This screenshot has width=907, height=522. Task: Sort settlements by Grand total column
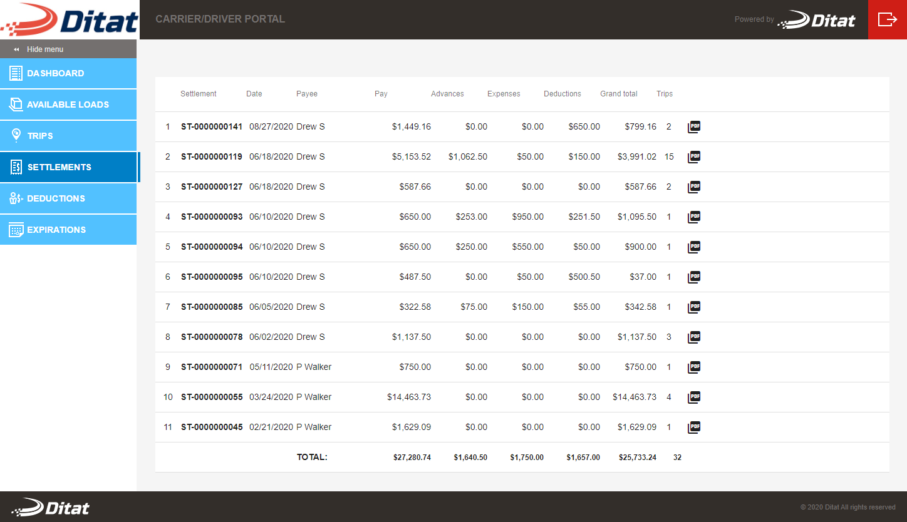click(x=619, y=93)
